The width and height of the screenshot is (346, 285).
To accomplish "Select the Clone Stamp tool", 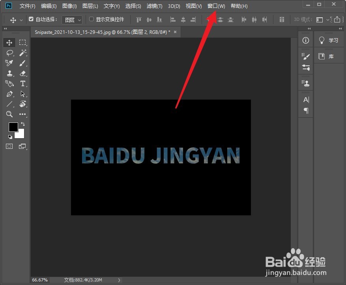I will [x=9, y=73].
